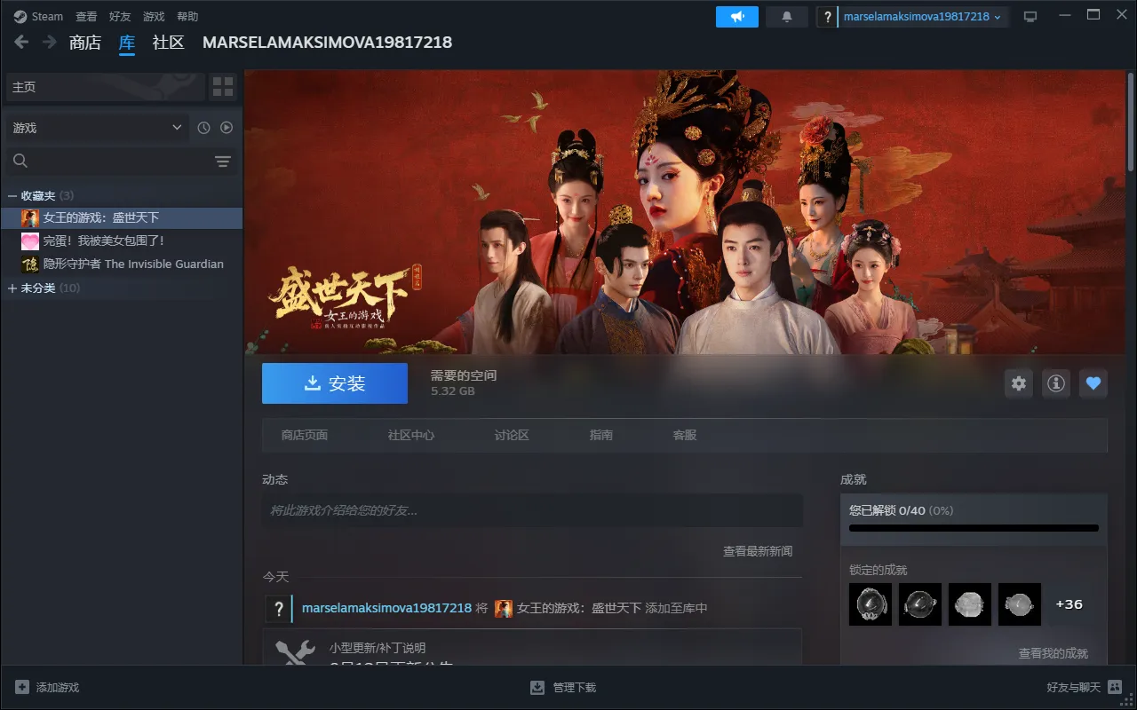Click the blue 安装 button
The image size is (1137, 710).
pos(335,383)
